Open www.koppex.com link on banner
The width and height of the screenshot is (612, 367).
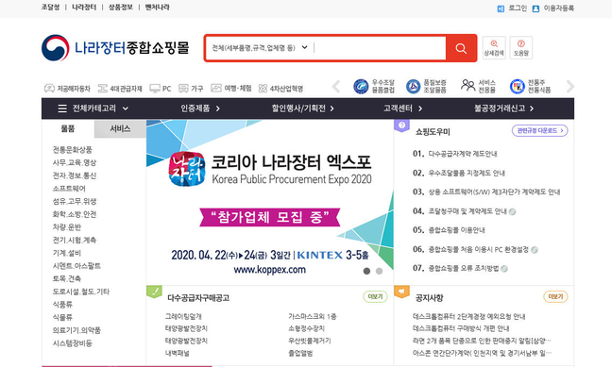tap(270, 270)
